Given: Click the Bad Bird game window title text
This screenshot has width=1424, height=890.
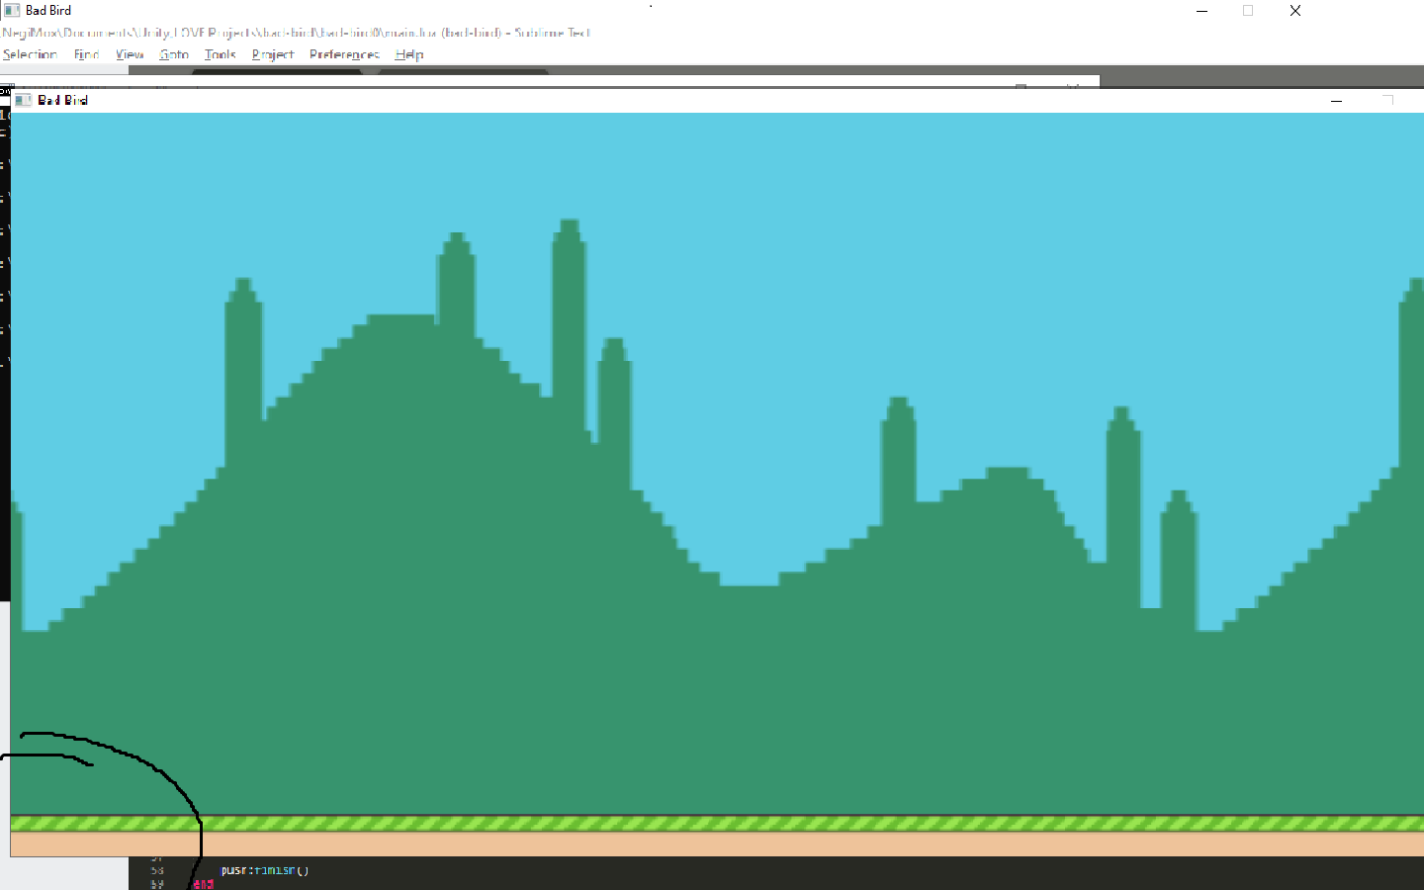Looking at the screenshot, I should [62, 100].
